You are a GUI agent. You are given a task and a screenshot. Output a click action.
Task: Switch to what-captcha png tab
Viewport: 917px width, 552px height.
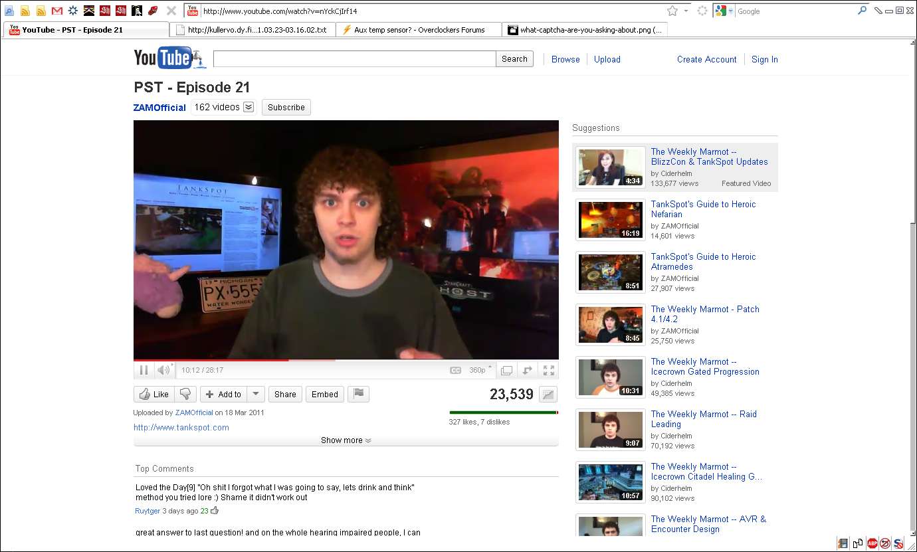click(x=585, y=30)
